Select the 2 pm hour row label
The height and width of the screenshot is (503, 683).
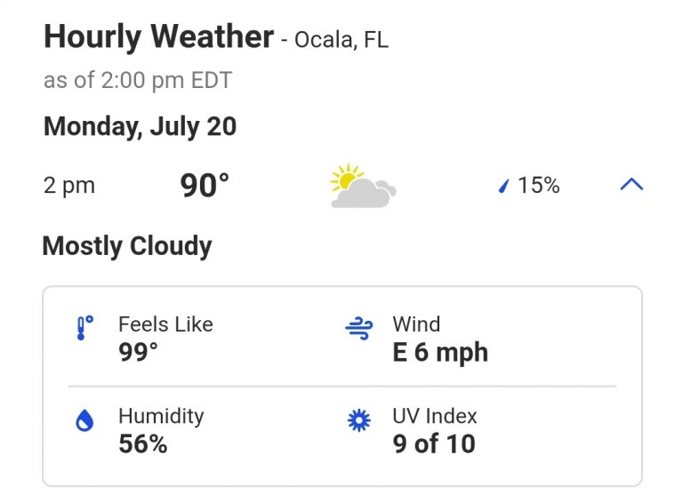point(69,186)
